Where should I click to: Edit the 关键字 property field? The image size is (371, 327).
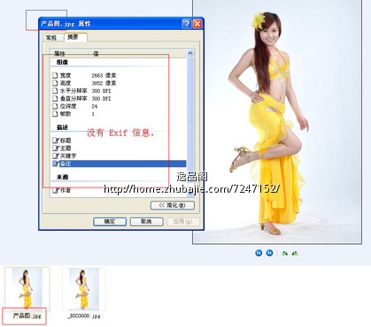(118, 156)
